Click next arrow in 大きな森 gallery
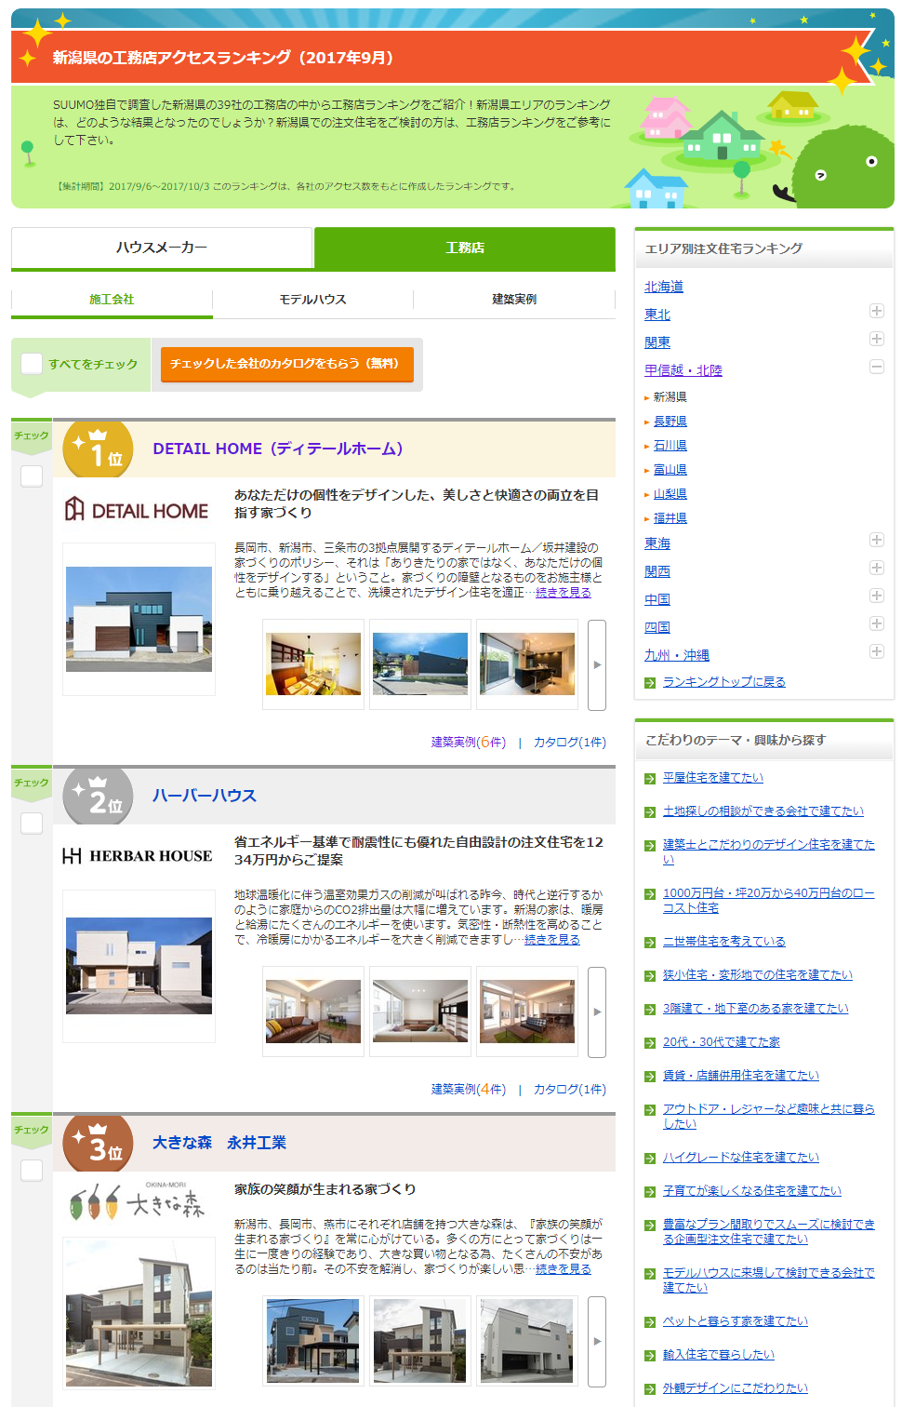The image size is (902, 1407). (x=597, y=1341)
